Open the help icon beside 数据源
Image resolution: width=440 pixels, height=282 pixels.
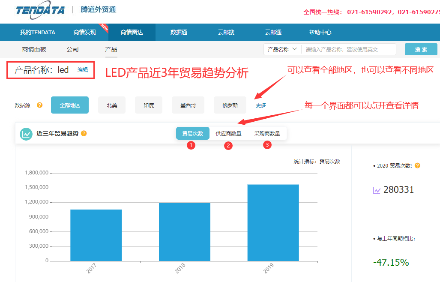tap(39, 104)
